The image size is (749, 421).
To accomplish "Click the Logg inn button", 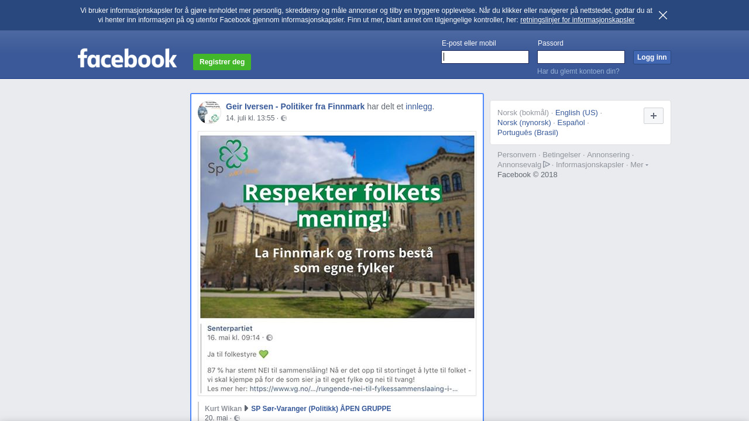I will click(x=652, y=57).
